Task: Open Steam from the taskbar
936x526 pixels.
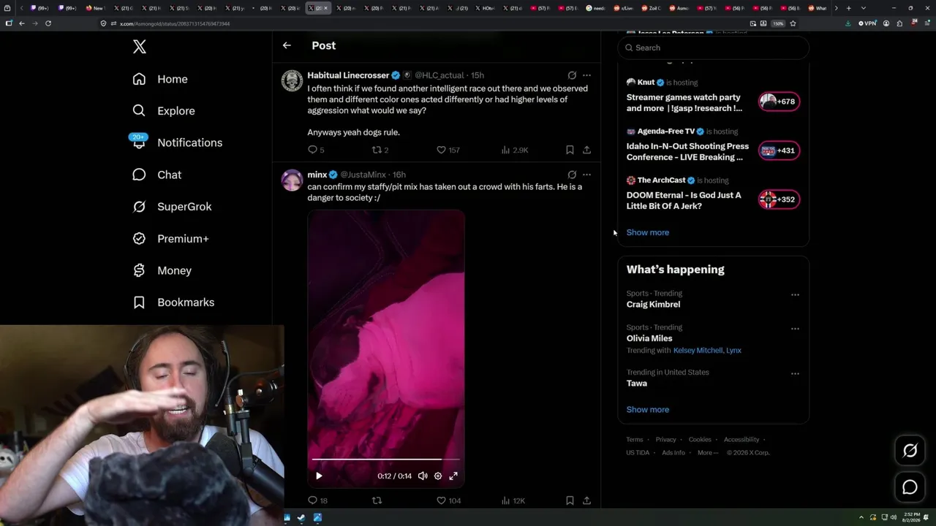Action: 302,518
